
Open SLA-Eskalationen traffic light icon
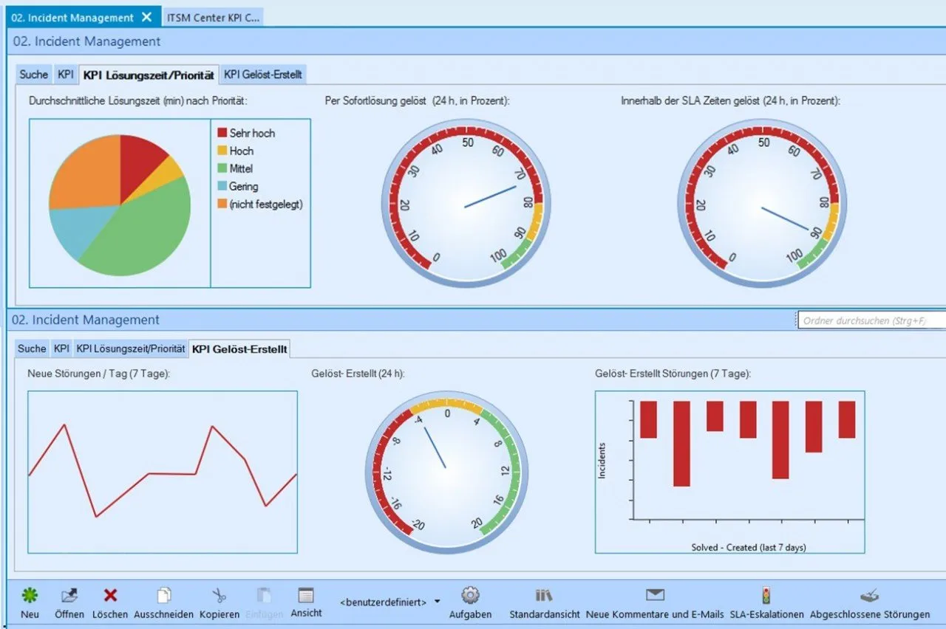[766, 595]
